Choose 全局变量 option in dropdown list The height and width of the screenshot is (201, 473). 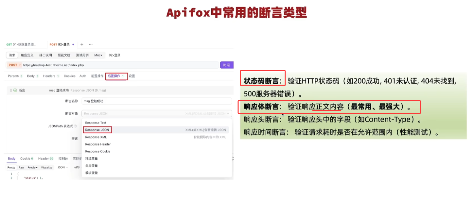157,166
